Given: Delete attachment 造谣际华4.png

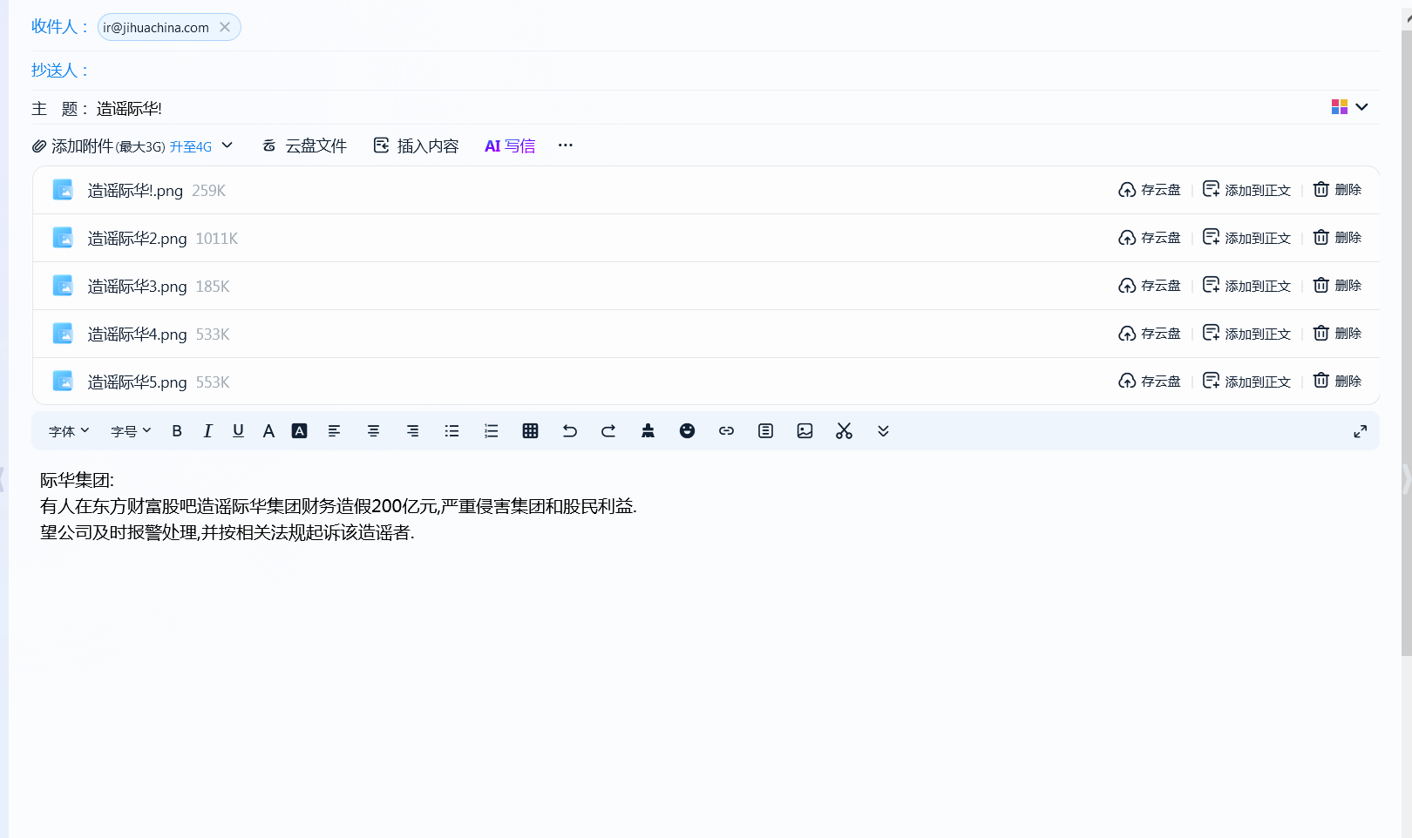Looking at the screenshot, I should (1337, 334).
